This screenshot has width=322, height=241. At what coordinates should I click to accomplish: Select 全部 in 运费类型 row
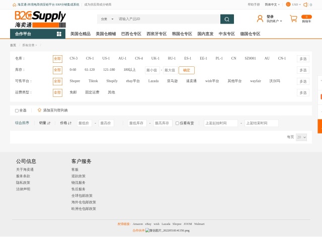pos(57,92)
